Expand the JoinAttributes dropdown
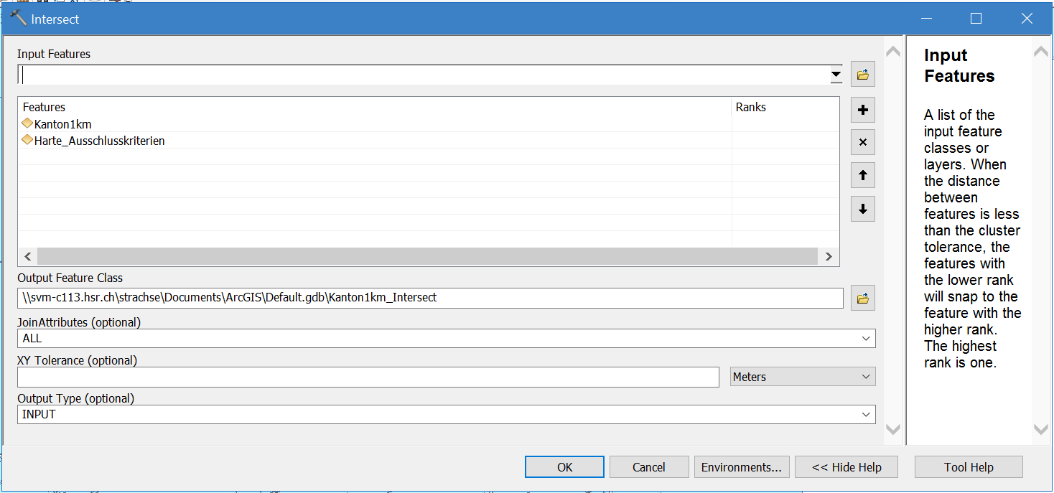 (x=865, y=338)
